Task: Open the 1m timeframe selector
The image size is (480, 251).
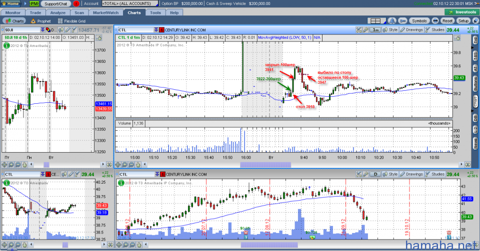Action: tap(375, 30)
